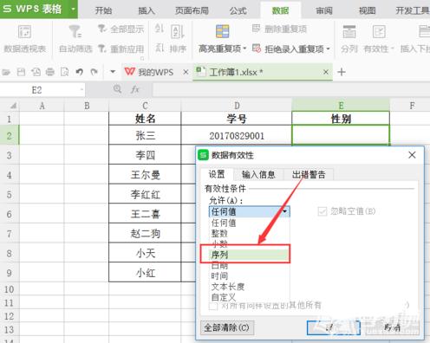Expand the quick access toolbar dropdown arrow

pyautogui.click(x=113, y=72)
